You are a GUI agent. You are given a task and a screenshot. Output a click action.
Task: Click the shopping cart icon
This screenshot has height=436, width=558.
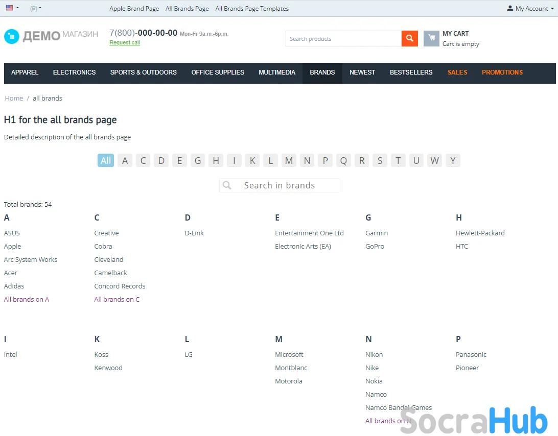[x=431, y=39]
